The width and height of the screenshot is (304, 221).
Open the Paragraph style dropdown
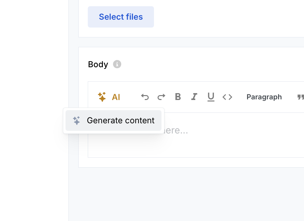[x=264, y=97]
